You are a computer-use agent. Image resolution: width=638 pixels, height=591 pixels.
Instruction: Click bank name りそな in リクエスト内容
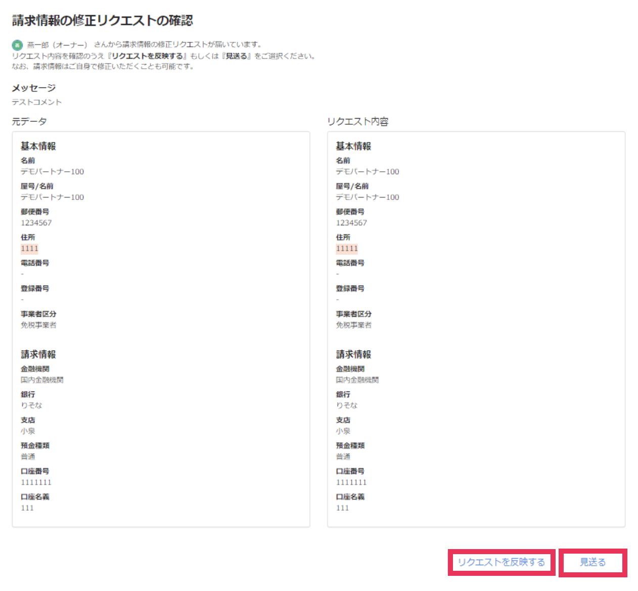coord(347,406)
